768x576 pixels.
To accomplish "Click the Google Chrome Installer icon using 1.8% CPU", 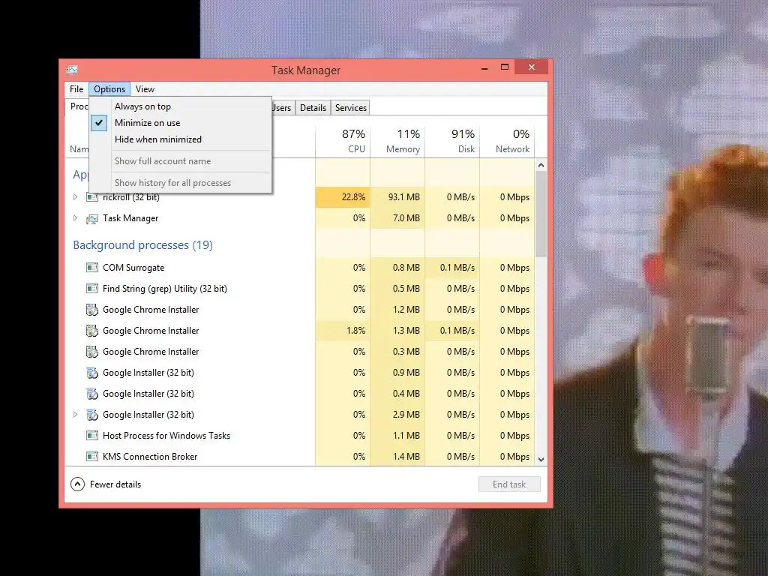I will [92, 331].
